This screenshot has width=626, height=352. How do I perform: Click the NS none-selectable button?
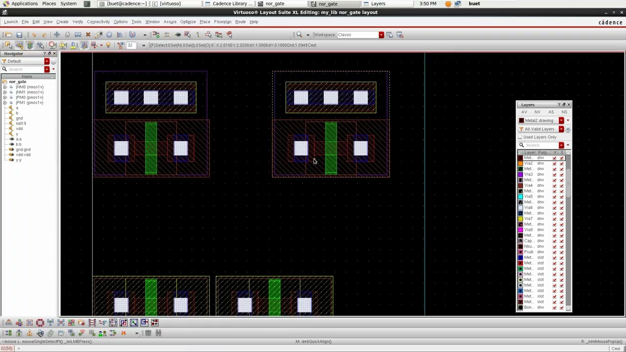click(x=564, y=112)
